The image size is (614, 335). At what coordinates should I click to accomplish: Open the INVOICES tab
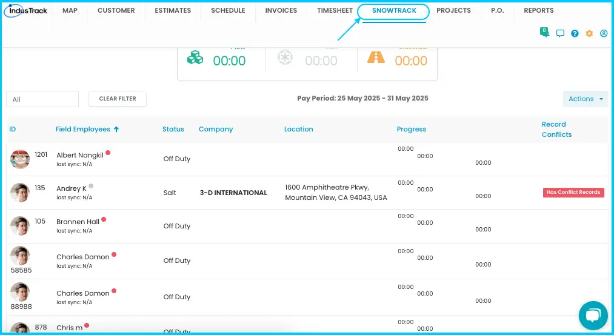281,10
